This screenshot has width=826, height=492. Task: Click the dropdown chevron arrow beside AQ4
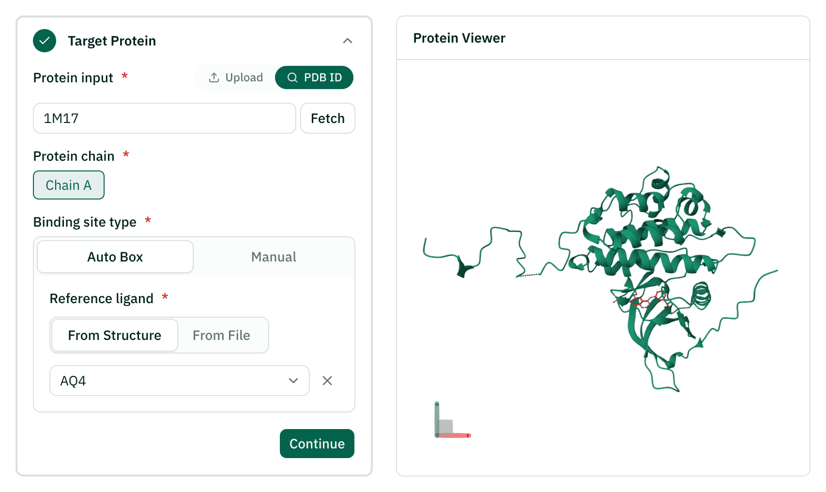[293, 381]
